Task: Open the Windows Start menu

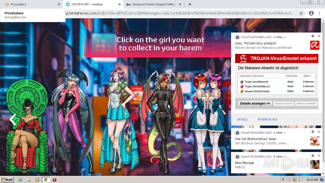Action: (7, 180)
